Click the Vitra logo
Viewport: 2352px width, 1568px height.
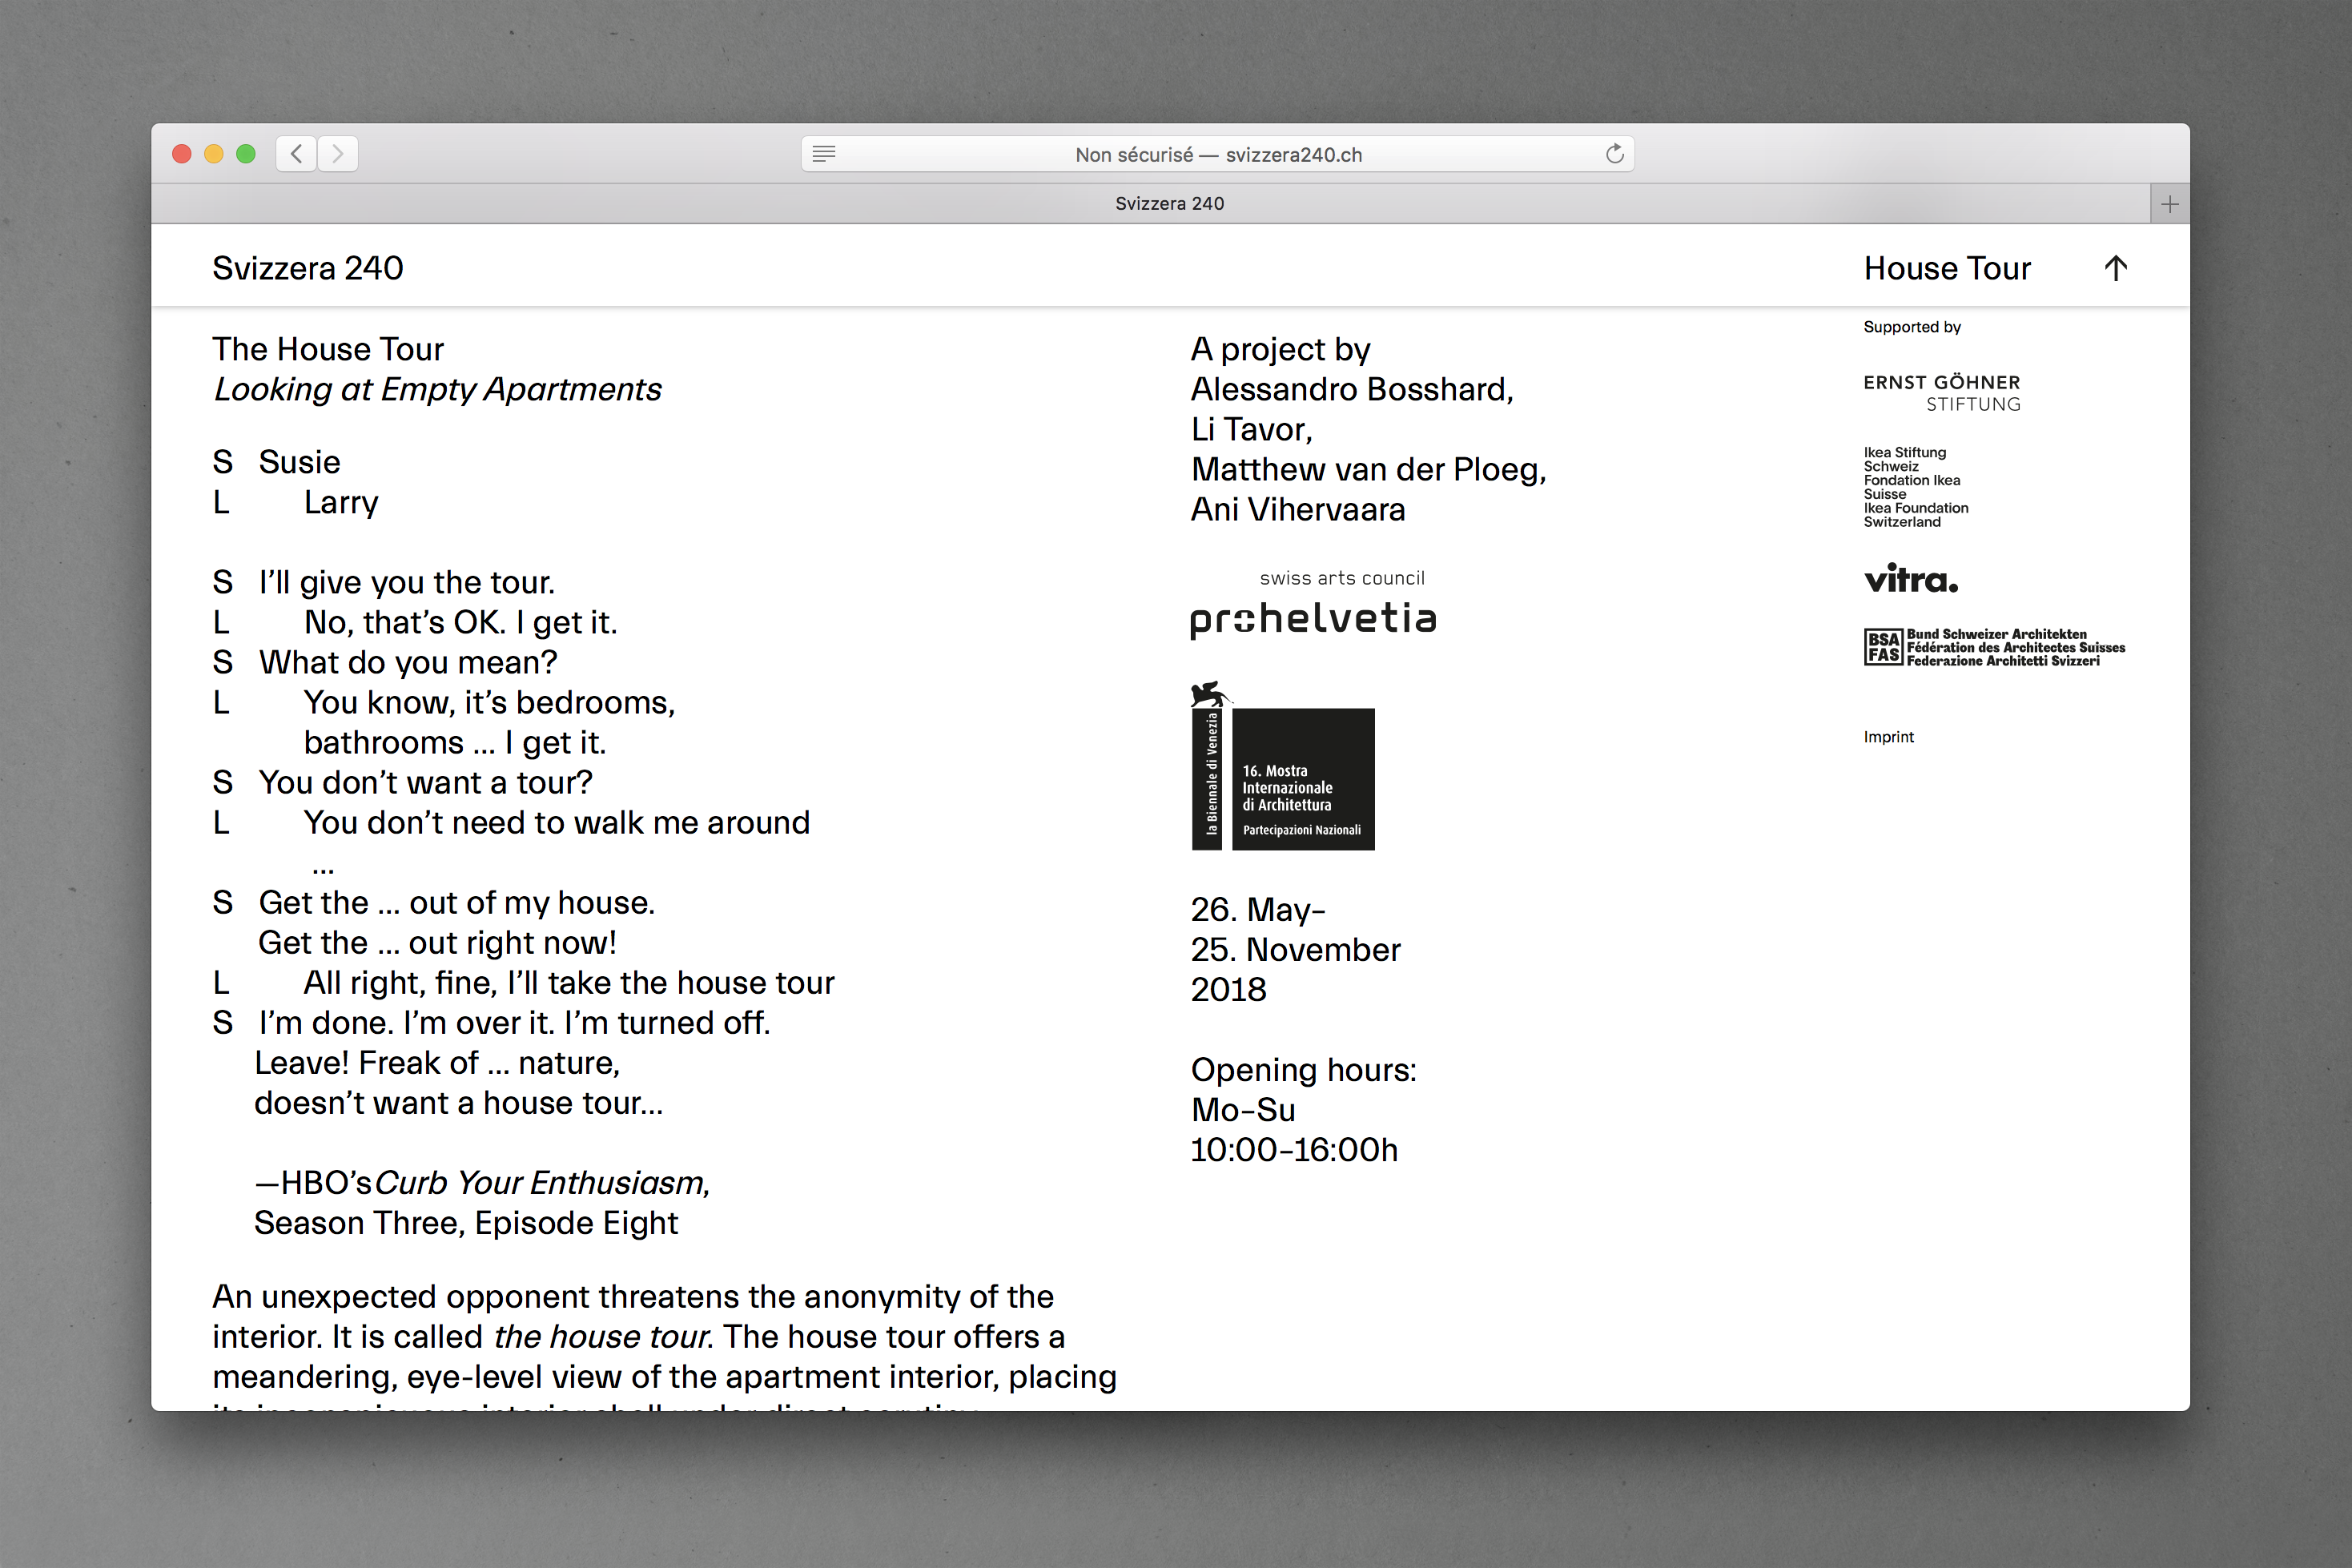click(x=1910, y=579)
